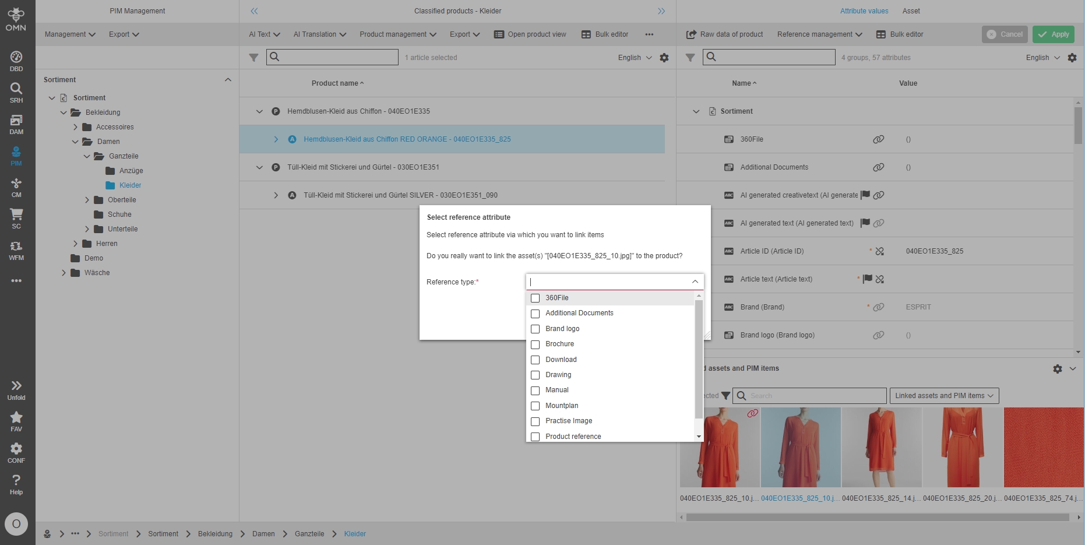Screen dimensions: 1085x545
Task: Open the CONF settings gear icon
Action: [x=16, y=452]
